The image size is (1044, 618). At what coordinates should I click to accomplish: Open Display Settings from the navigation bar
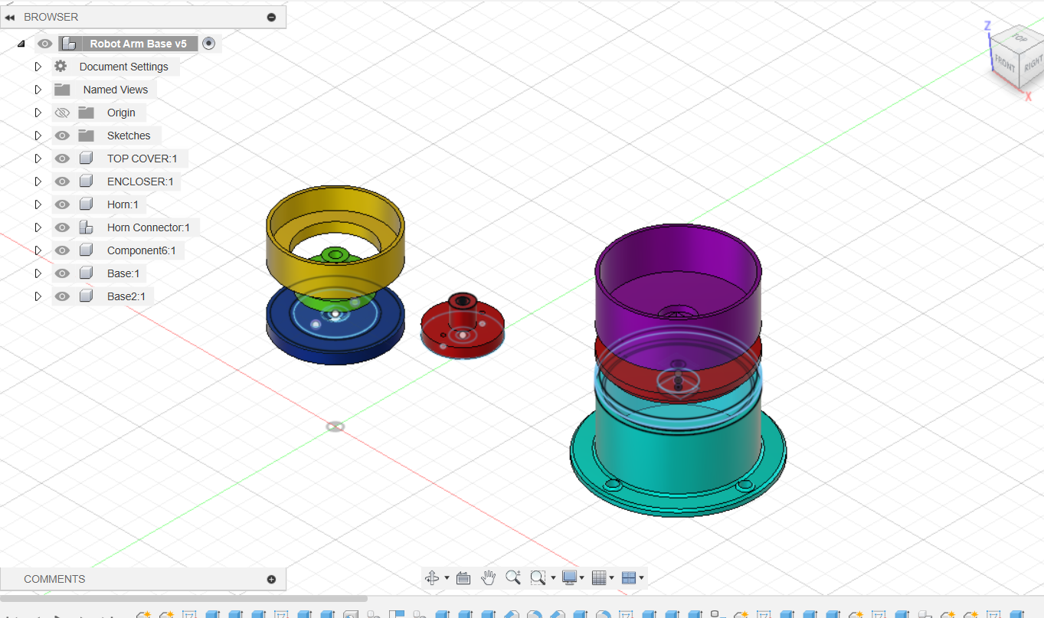pos(569,578)
